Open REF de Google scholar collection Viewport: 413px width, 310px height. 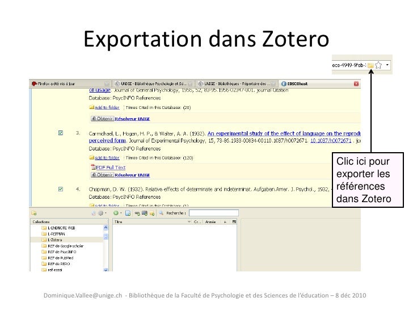click(x=62, y=246)
